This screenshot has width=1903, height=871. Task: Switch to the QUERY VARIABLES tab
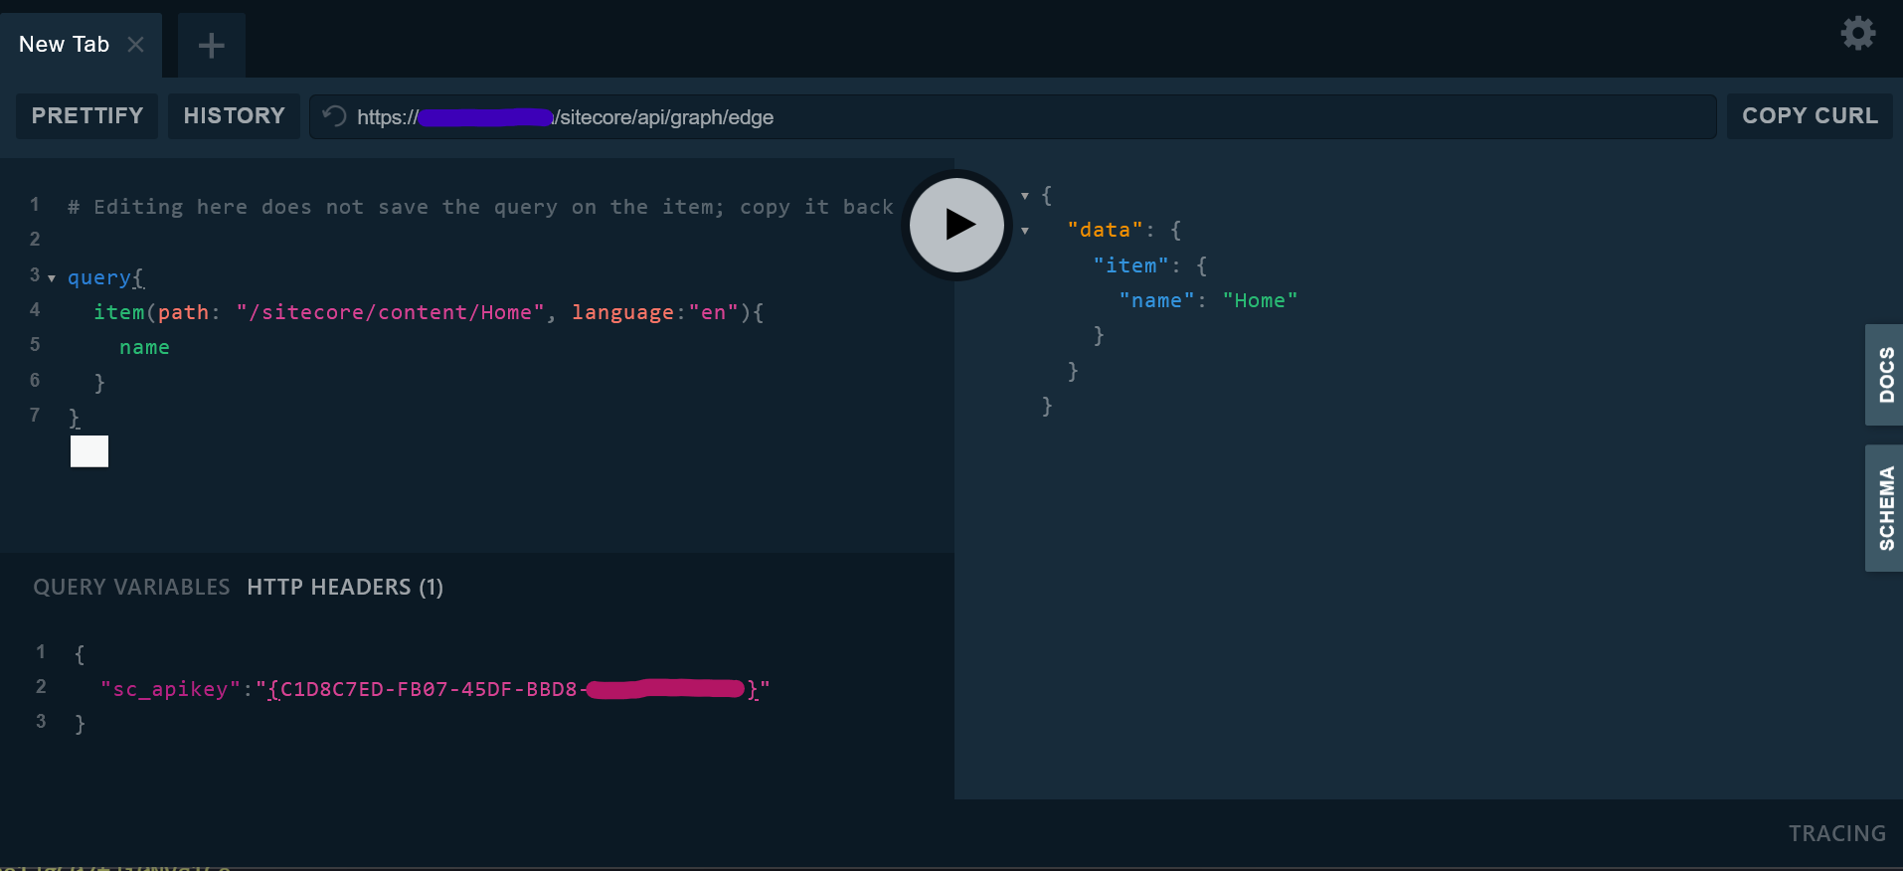coord(131,588)
